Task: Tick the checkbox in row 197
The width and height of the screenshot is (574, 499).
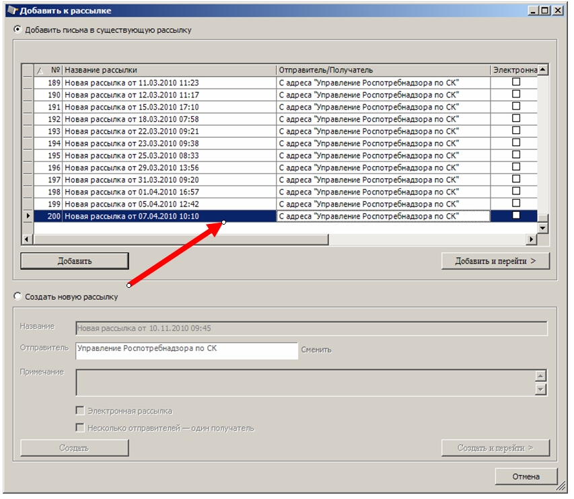Action: 516,179
